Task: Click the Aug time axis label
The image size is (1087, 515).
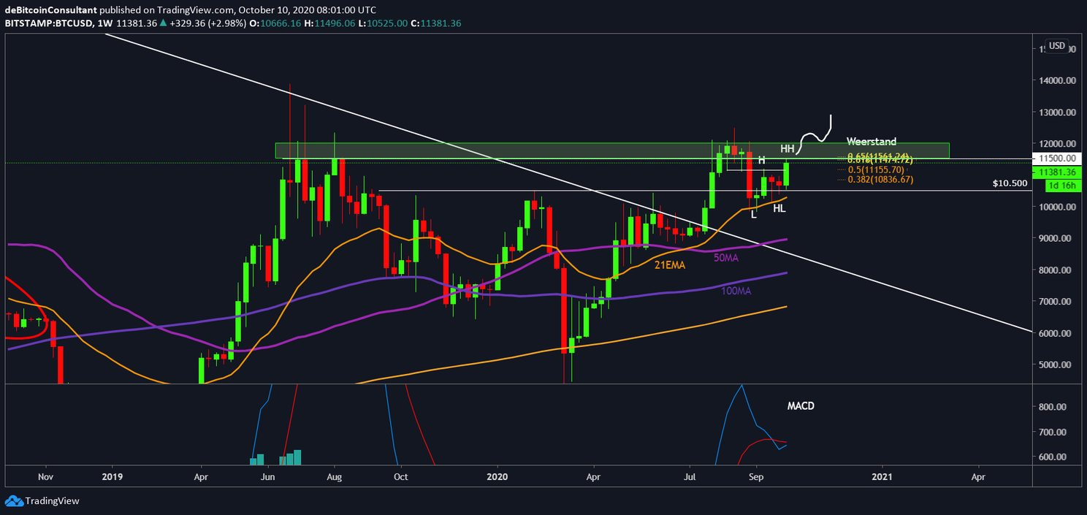Action: click(x=334, y=476)
